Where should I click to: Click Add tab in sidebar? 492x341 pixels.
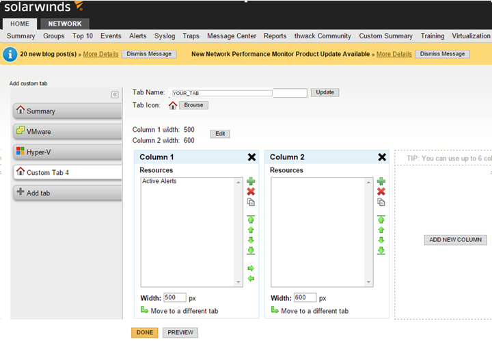tap(68, 193)
